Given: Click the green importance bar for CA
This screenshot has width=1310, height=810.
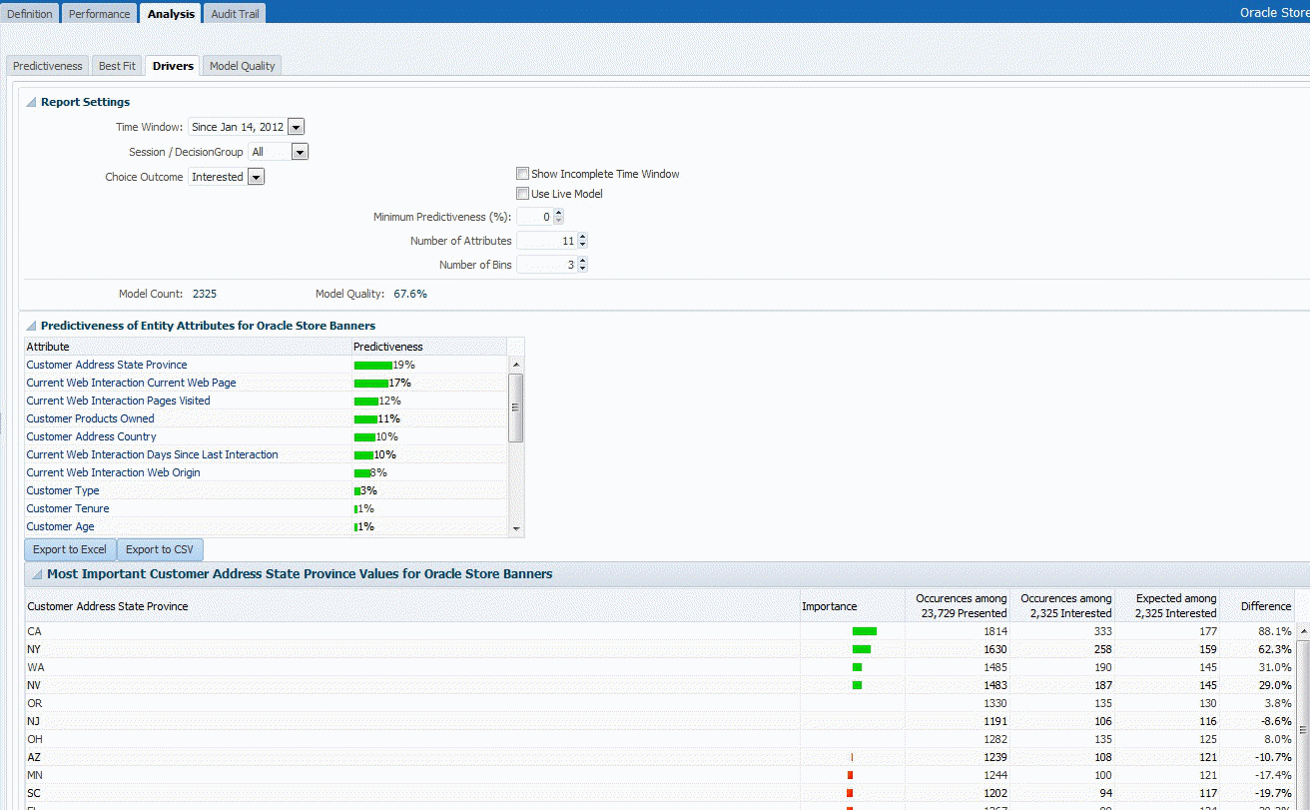Looking at the screenshot, I should coord(865,631).
